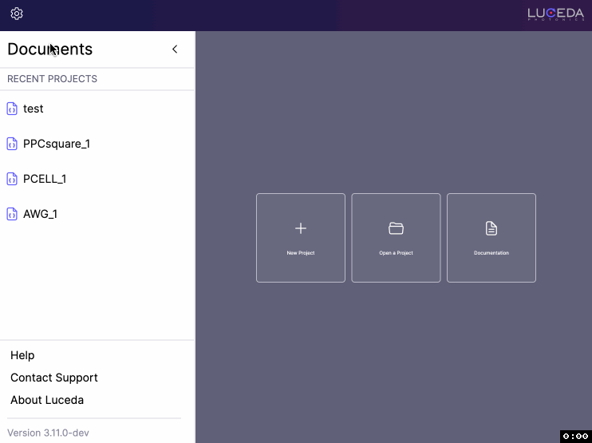This screenshot has width=592, height=443.
Task: Select the AWG_1 project name
Action: [x=40, y=214]
